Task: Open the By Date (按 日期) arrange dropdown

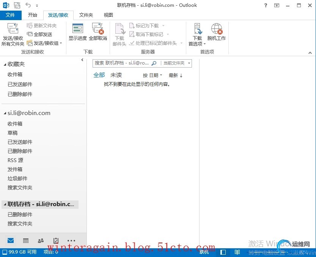Action: click(x=152, y=76)
